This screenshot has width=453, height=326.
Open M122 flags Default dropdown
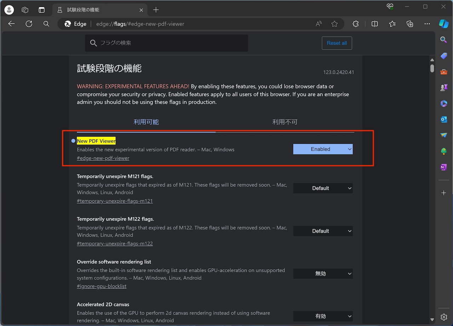pos(323,231)
